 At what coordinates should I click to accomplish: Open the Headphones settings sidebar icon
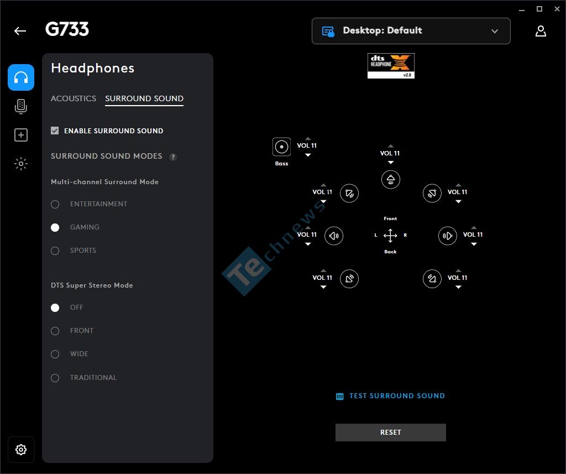coord(21,77)
